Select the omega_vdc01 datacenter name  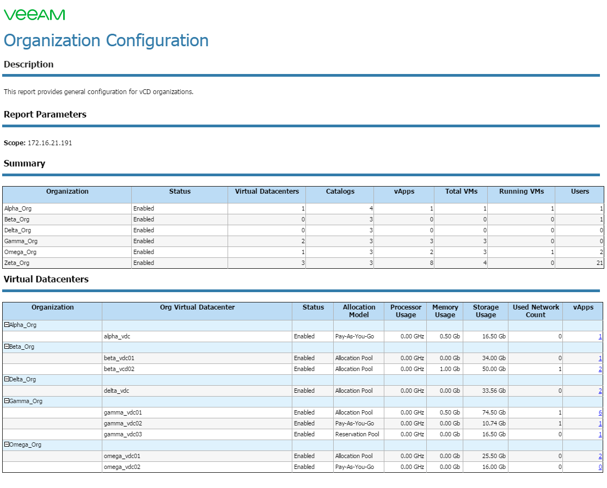(x=122, y=456)
